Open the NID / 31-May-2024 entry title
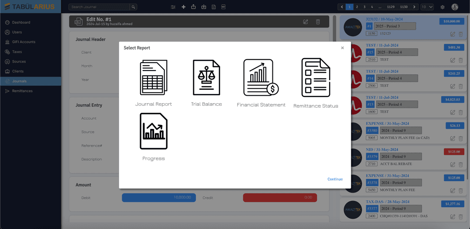This screenshot has width=470, height=229. [382, 150]
